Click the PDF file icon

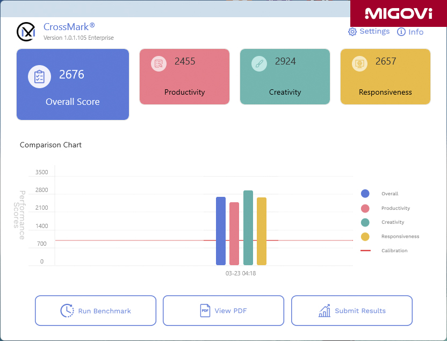click(205, 311)
